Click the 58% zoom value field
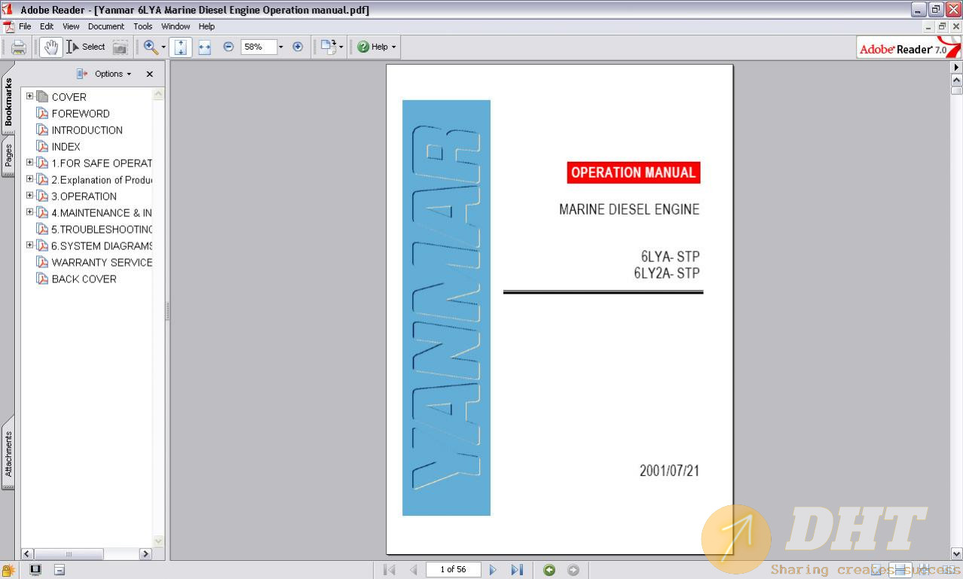Image resolution: width=963 pixels, height=579 pixels. click(x=258, y=47)
